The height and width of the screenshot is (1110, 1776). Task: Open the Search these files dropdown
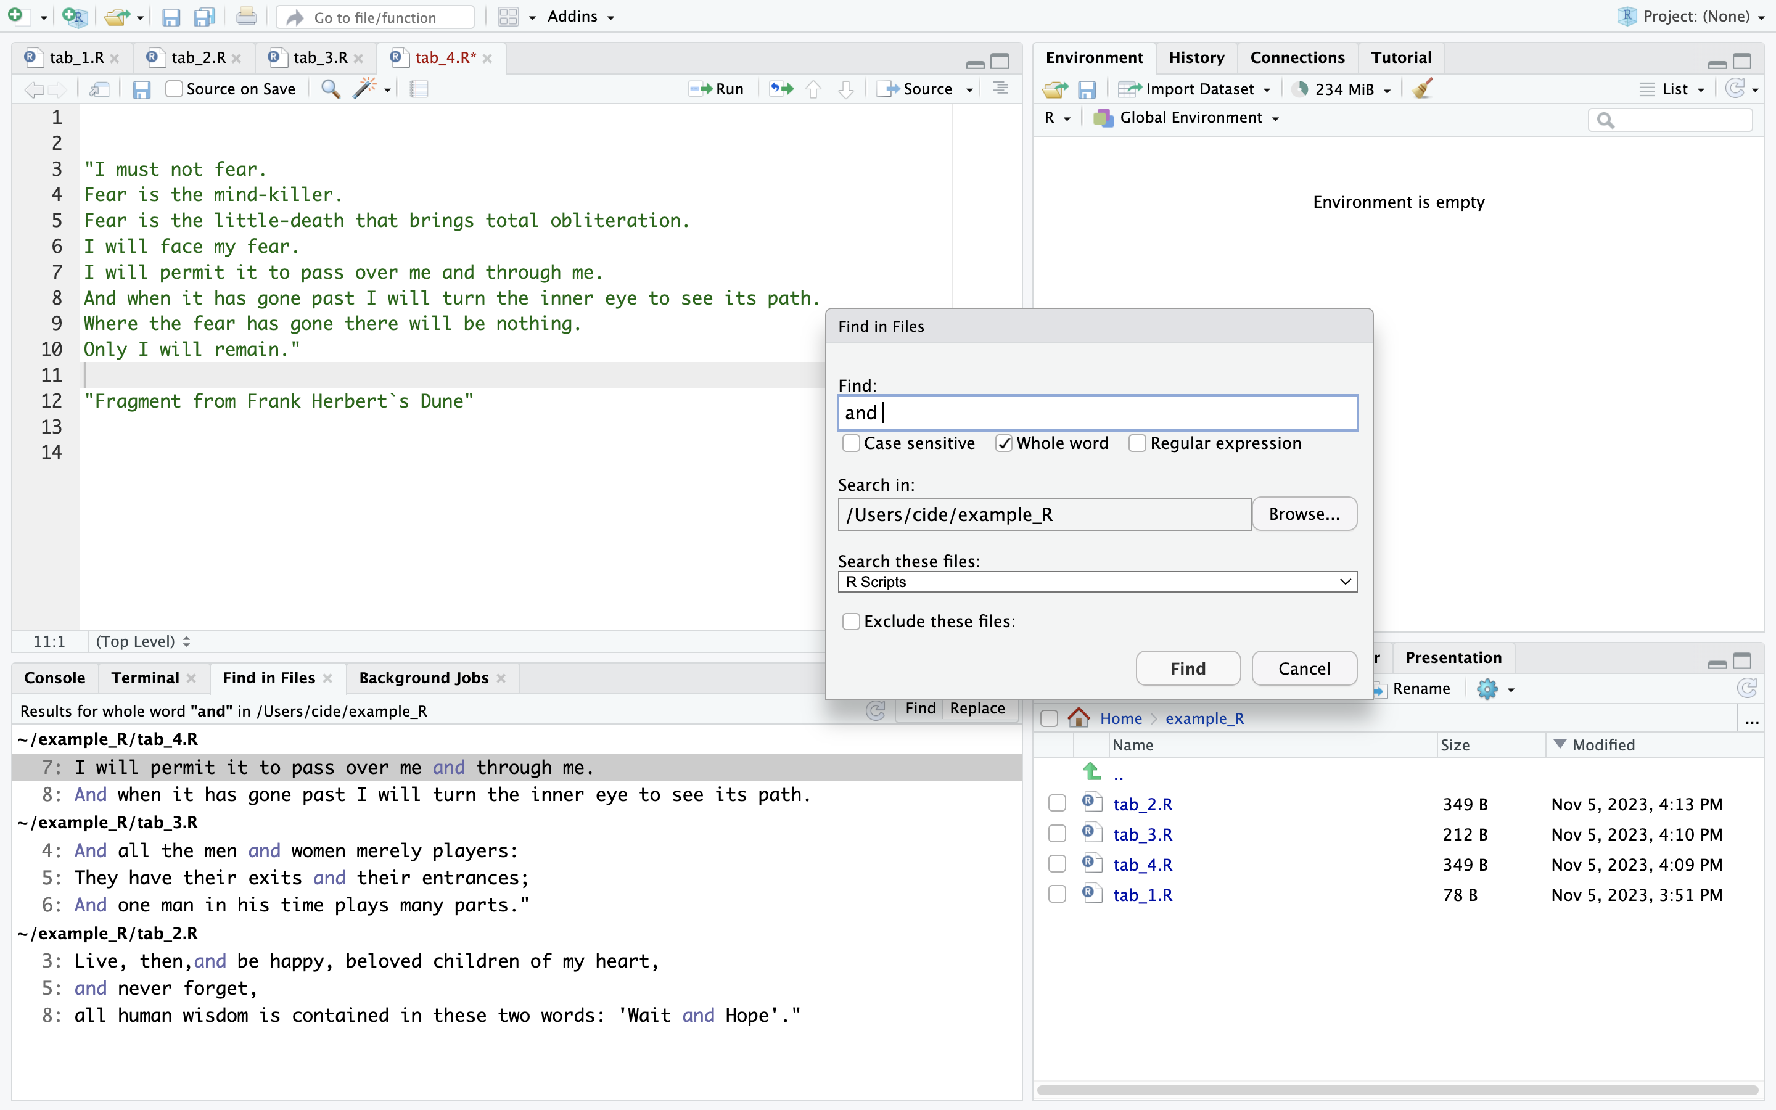1097,582
